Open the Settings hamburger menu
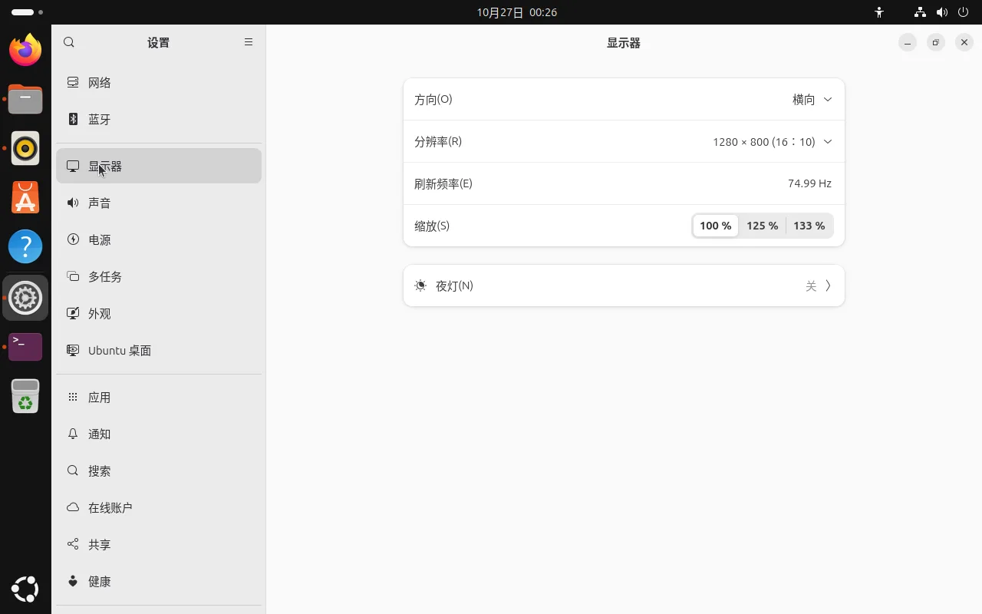 click(x=249, y=42)
